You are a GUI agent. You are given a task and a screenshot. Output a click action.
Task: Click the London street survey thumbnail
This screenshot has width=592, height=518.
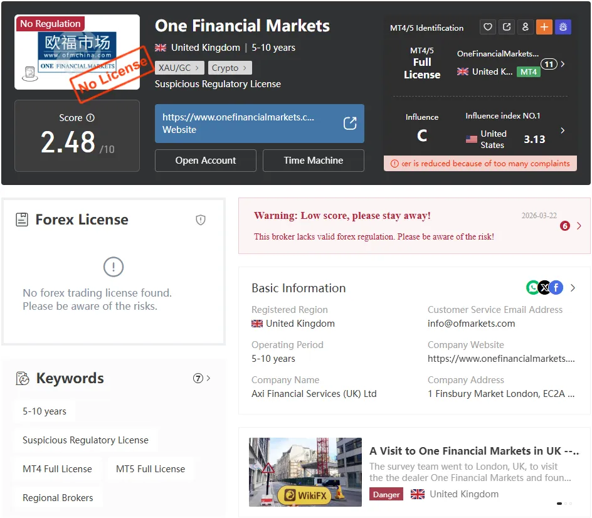point(305,472)
